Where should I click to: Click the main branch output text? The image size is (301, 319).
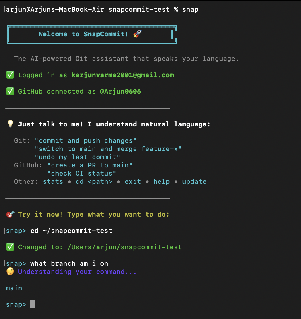[14, 288]
